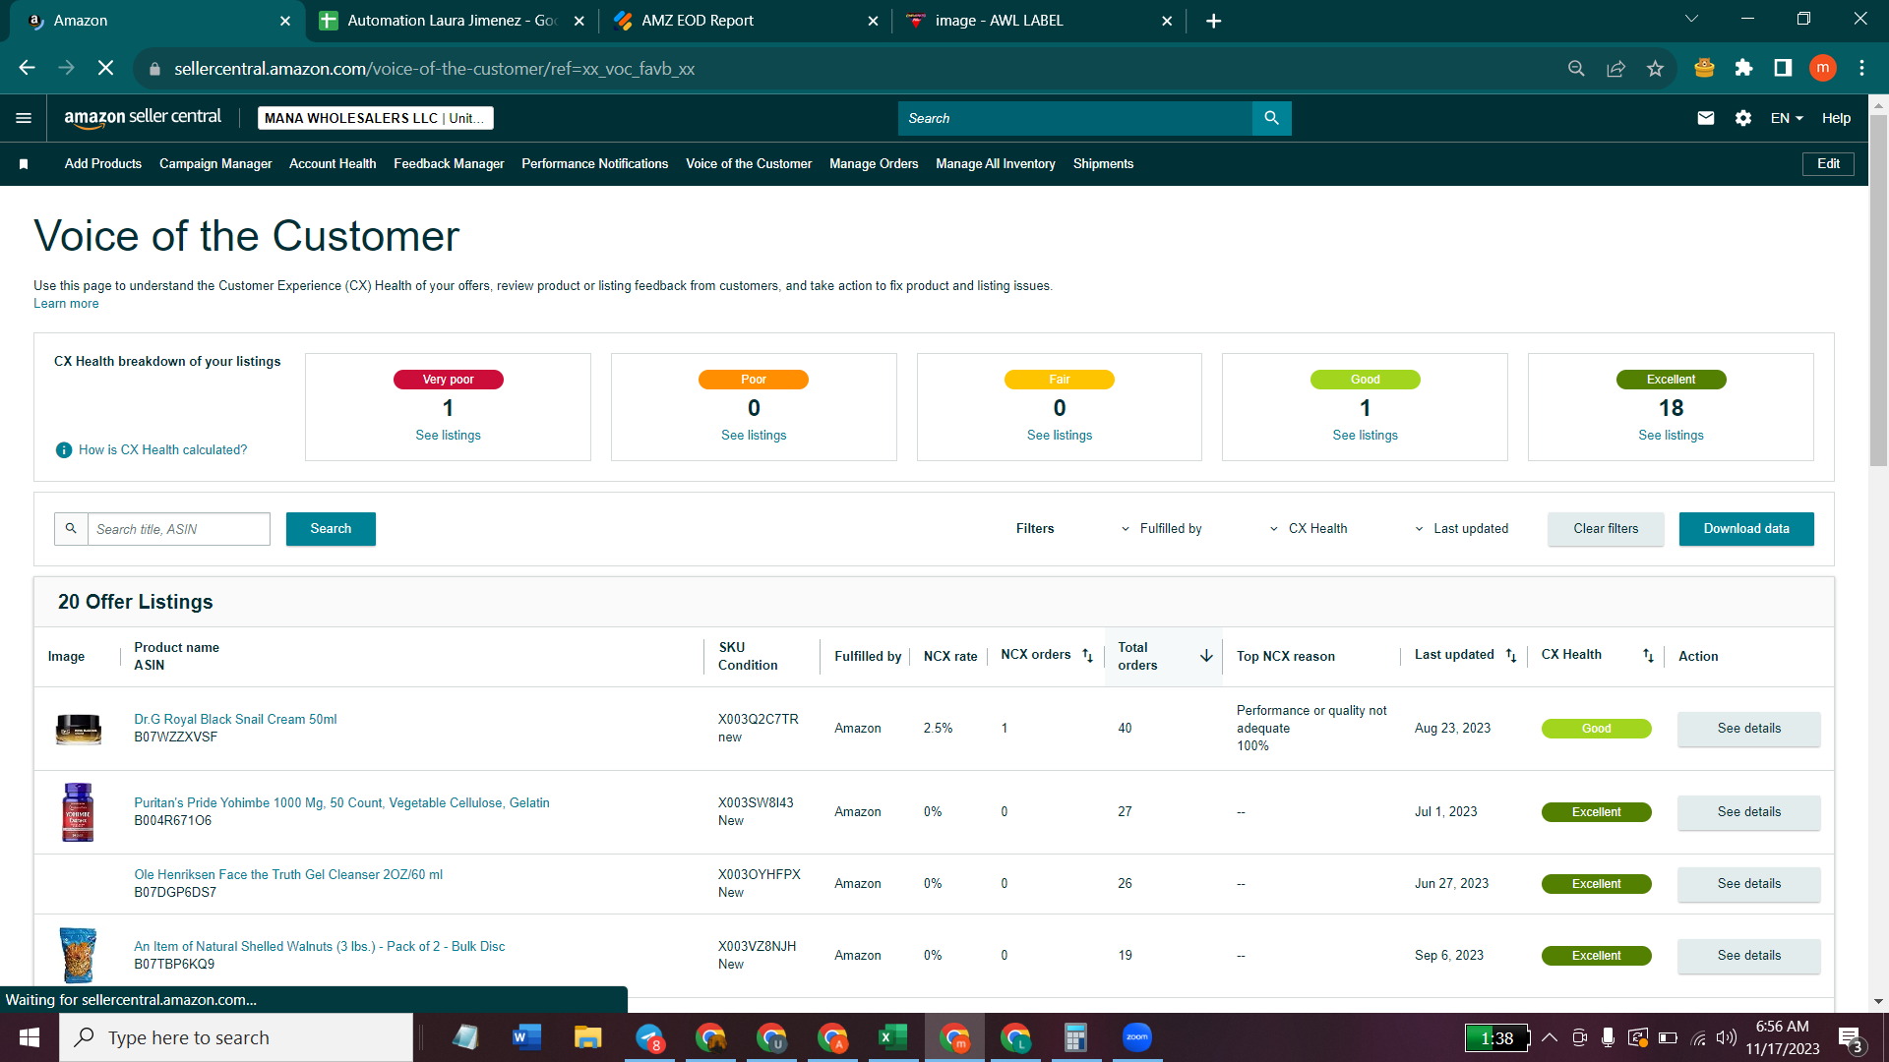Click the Search button for listings
Image resolution: width=1889 pixels, height=1062 pixels.
331,529
